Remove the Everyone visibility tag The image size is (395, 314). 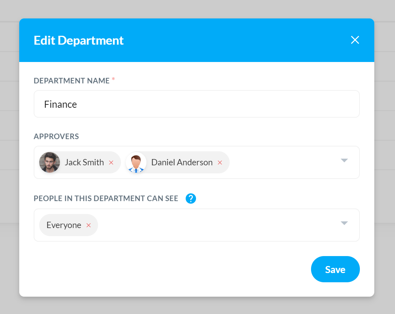tap(88, 225)
